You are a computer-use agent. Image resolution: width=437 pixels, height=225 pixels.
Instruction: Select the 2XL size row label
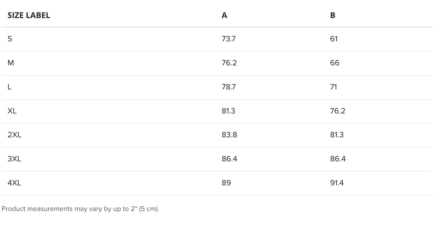click(14, 135)
